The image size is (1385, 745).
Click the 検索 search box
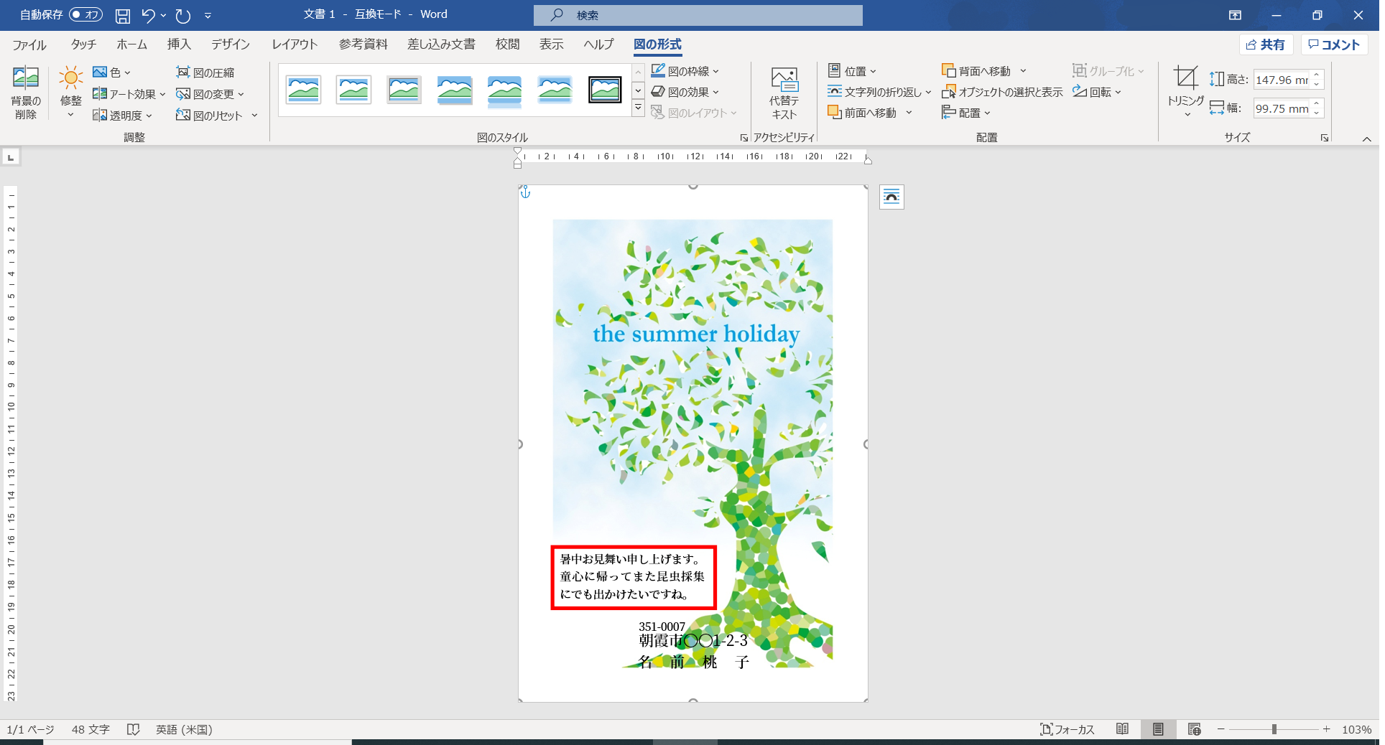(x=698, y=15)
